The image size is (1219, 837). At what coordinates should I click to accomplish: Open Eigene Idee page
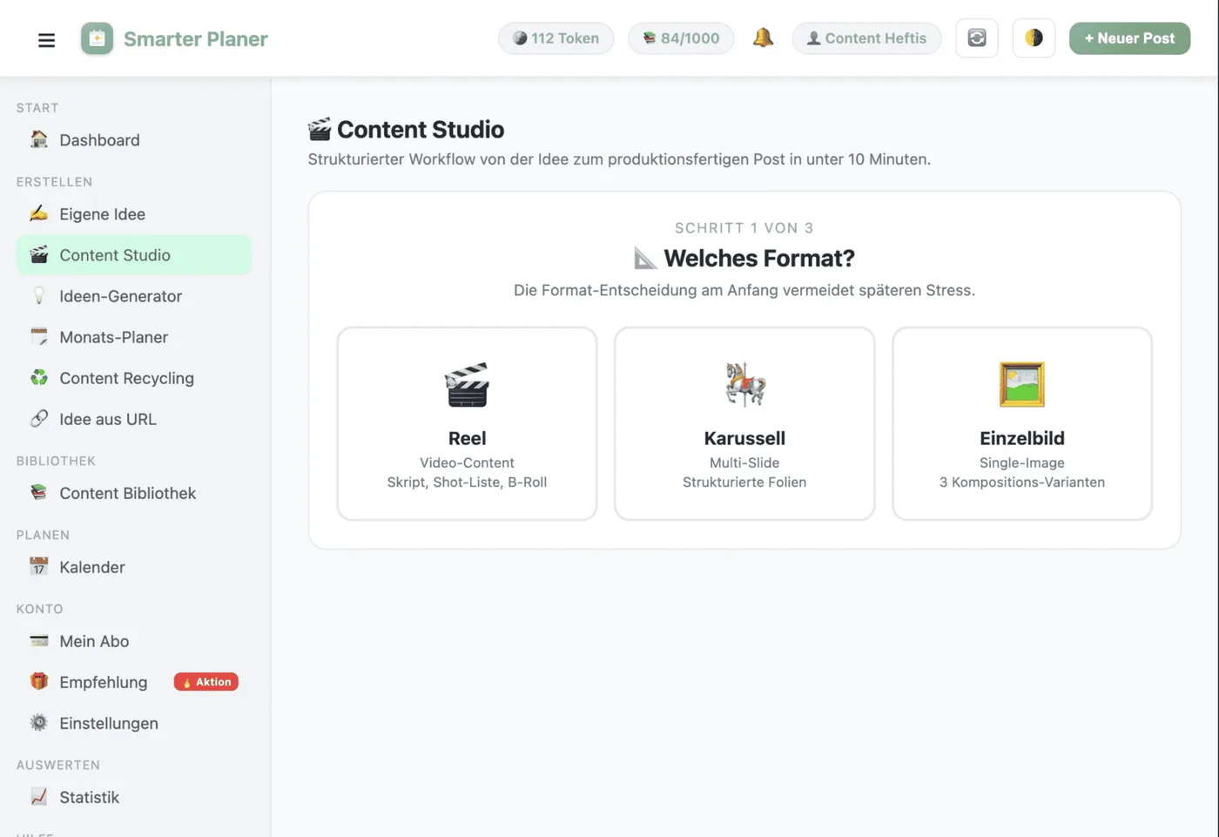pos(134,214)
